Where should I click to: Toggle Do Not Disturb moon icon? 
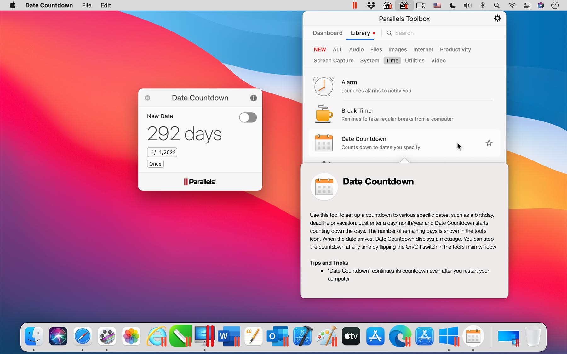point(452,5)
